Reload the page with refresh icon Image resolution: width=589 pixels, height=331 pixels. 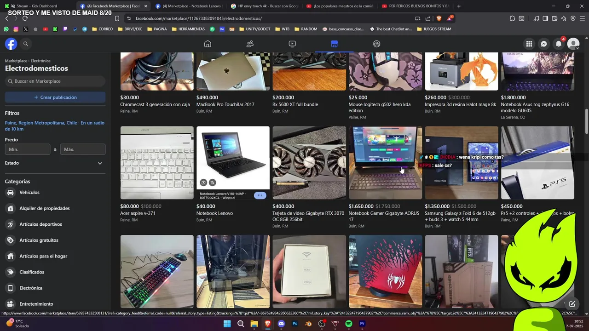coord(25,18)
